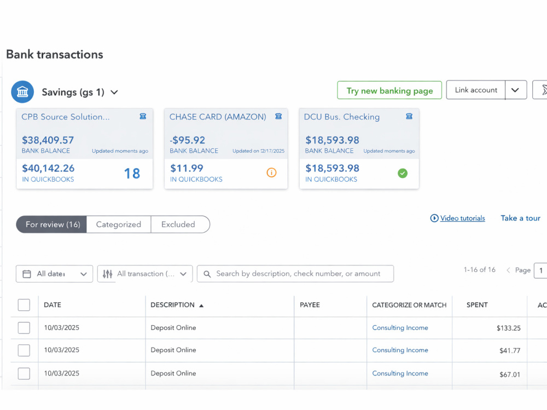Click the transaction search input field
The image size is (547, 410).
pos(295,274)
